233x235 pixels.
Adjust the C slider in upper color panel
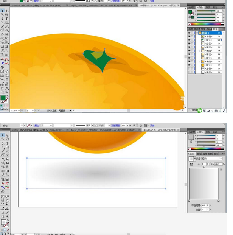point(206,11)
